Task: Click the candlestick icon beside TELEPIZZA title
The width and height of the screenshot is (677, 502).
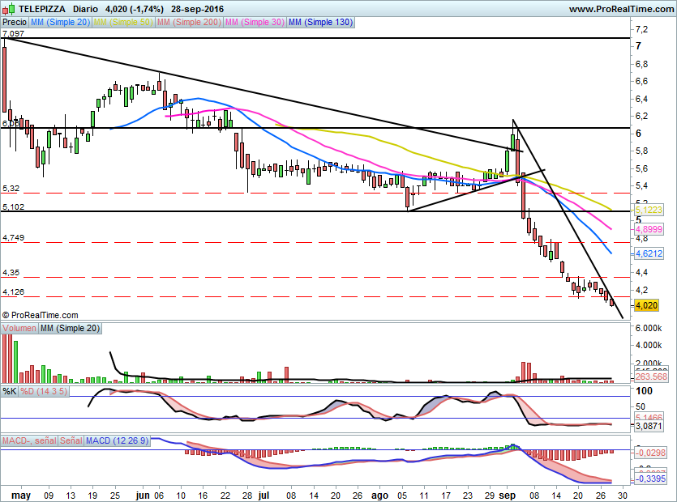Action: [6, 9]
